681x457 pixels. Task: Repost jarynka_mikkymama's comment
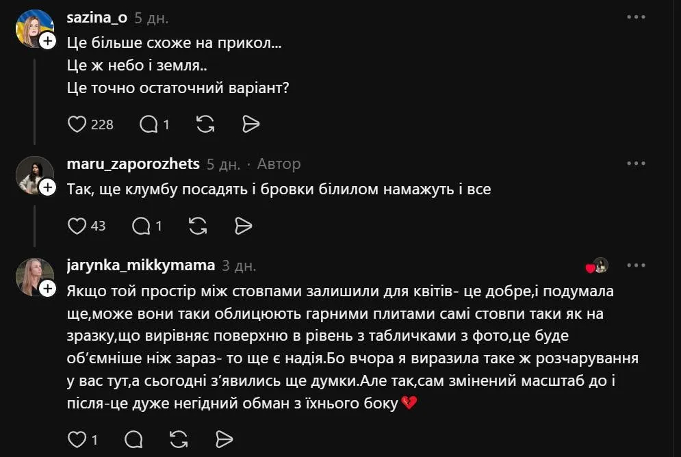pyautogui.click(x=179, y=439)
